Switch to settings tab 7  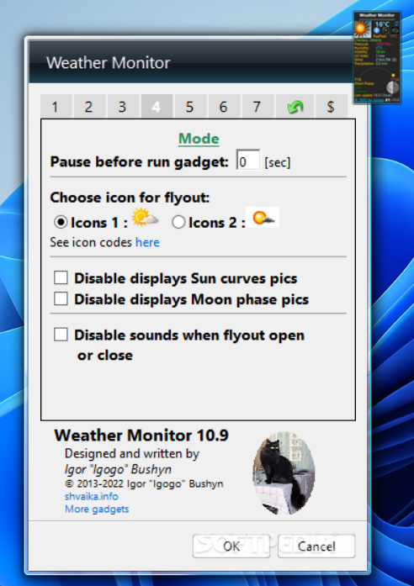(x=257, y=107)
